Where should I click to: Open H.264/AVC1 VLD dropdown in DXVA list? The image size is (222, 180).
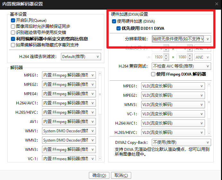pos(173,123)
